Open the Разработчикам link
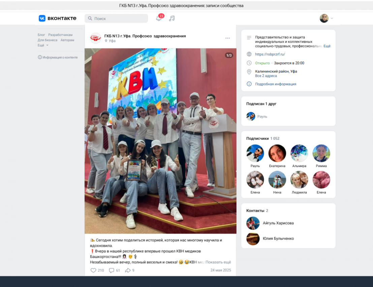Viewport: 373px width, 287px height. pyautogui.click(x=60, y=35)
